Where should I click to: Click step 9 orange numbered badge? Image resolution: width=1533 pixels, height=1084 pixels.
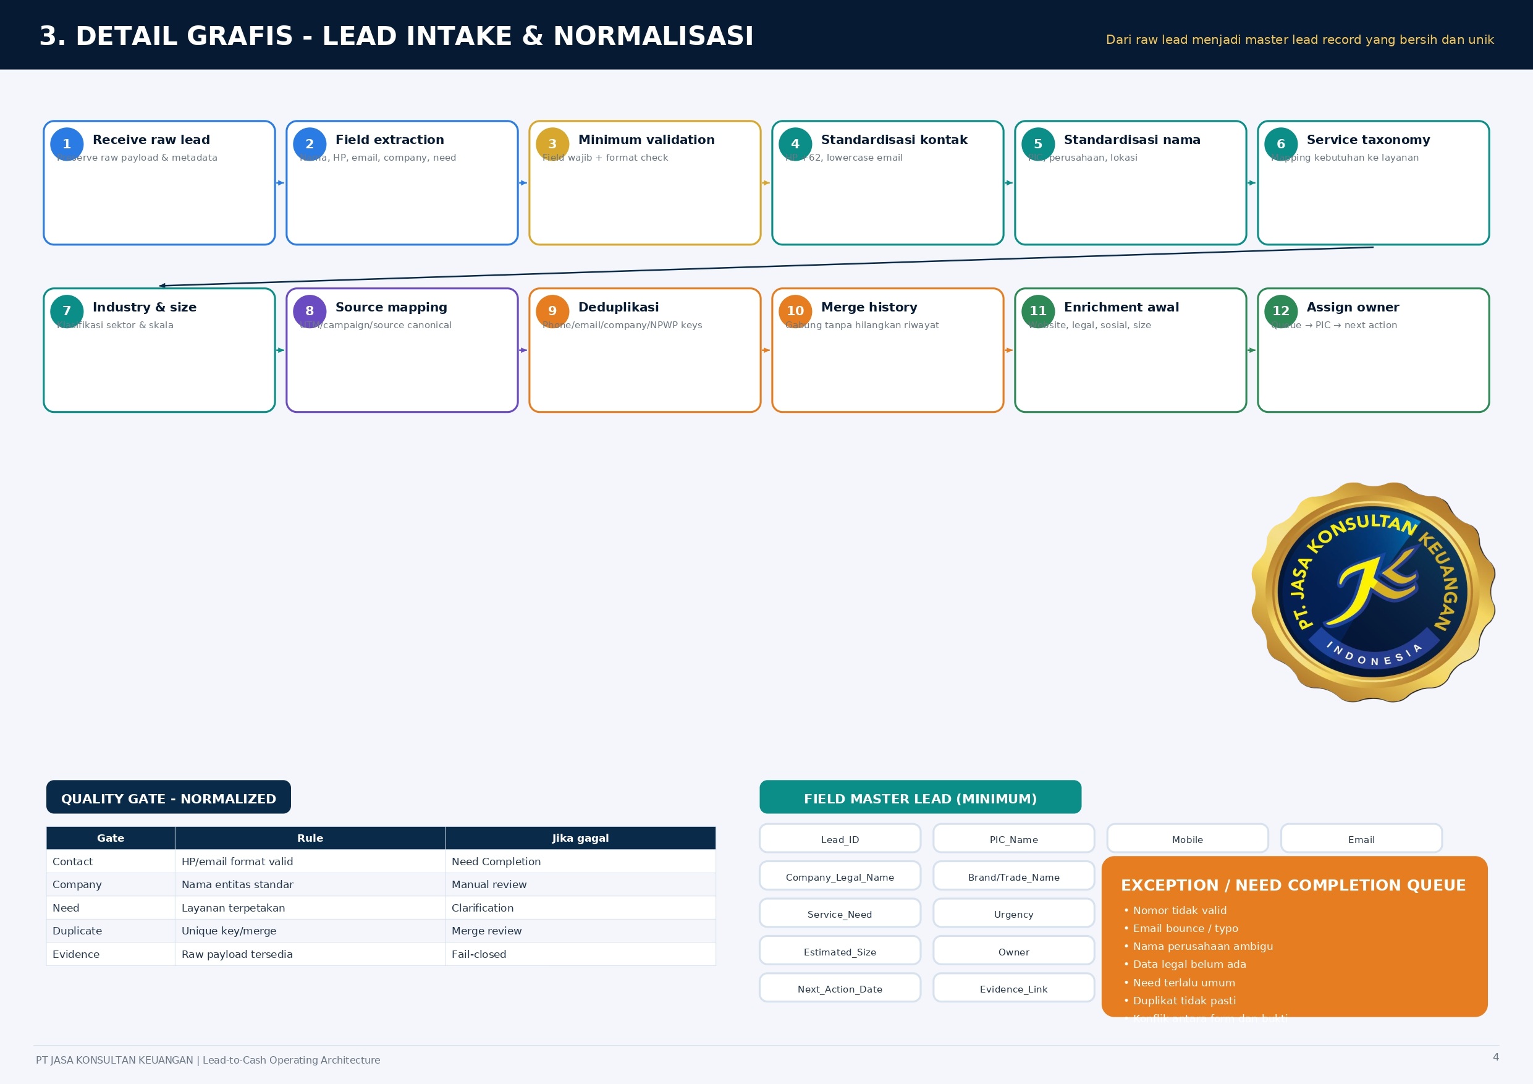552,311
